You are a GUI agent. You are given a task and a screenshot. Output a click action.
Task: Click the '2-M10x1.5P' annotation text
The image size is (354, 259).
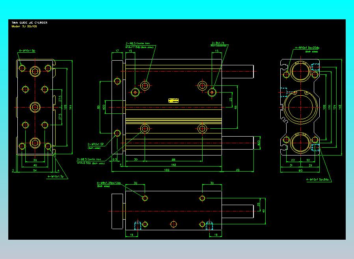pyautogui.click(x=96, y=144)
